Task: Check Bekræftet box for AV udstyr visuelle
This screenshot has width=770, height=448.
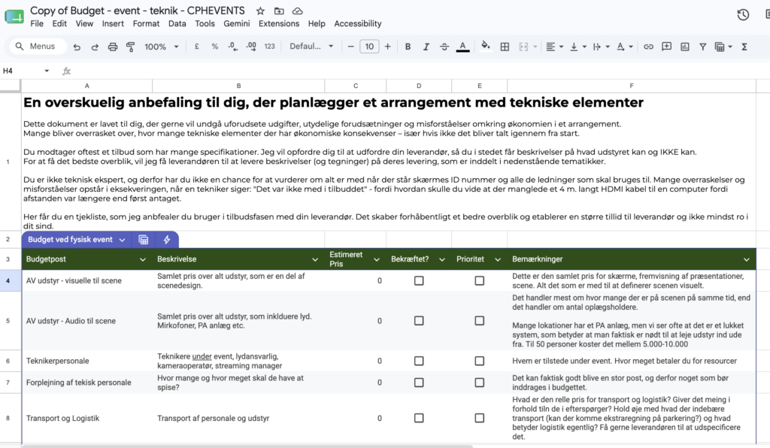Action: (x=419, y=280)
